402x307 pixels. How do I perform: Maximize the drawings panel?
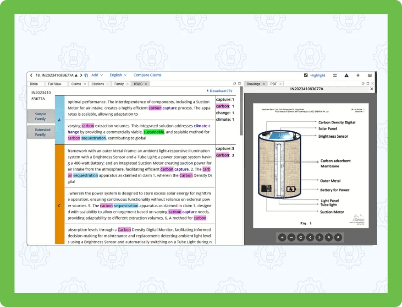point(368,83)
